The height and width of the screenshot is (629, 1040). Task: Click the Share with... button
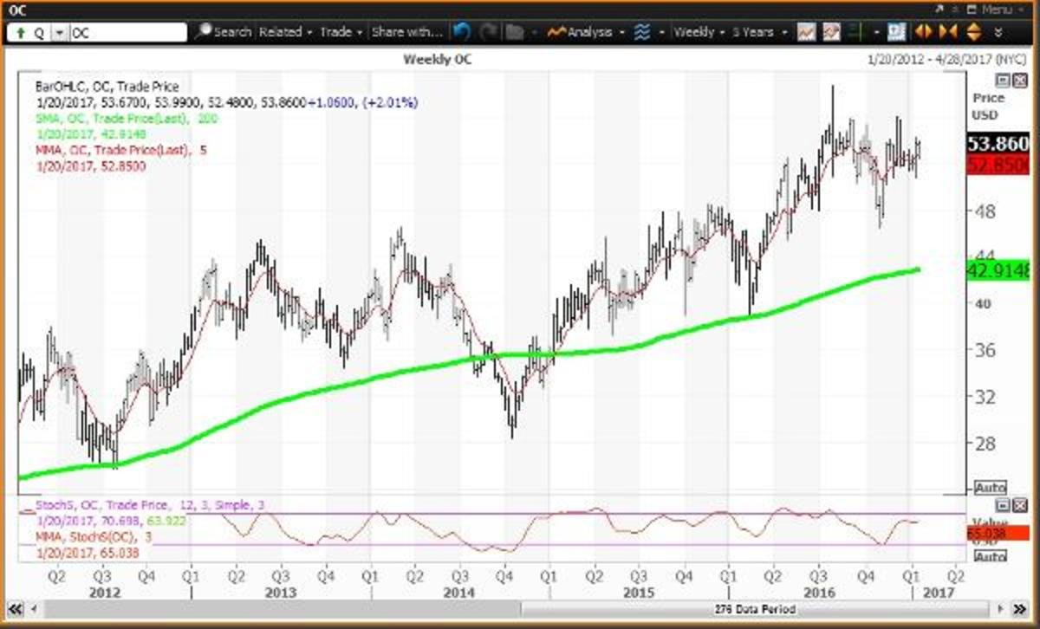click(x=407, y=32)
